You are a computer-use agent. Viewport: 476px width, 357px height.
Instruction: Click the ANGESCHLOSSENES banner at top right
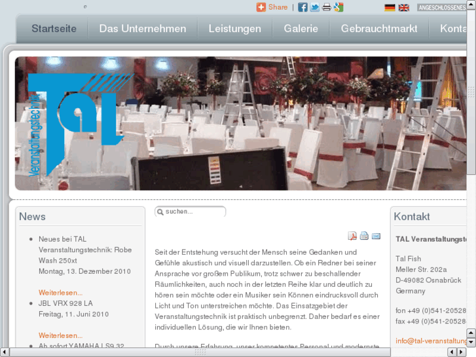pyautogui.click(x=442, y=8)
